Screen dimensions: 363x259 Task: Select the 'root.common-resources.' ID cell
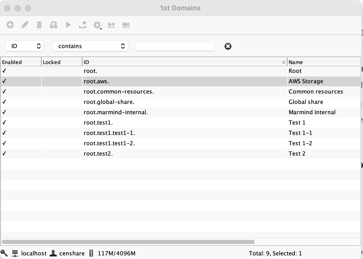coord(185,92)
